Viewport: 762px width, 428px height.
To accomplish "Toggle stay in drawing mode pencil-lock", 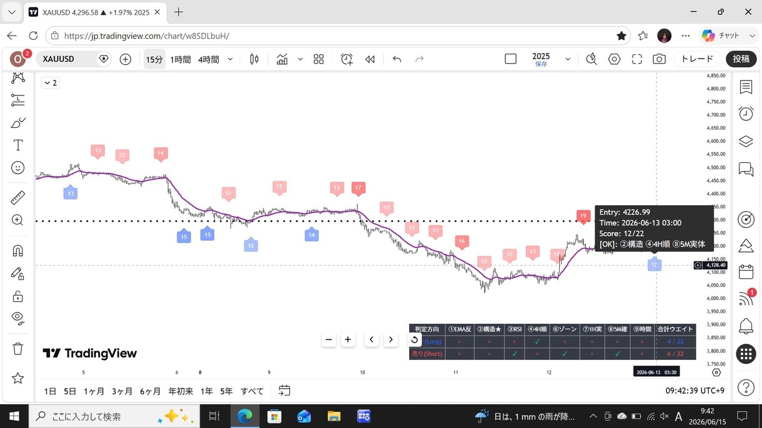I will pos(18,273).
